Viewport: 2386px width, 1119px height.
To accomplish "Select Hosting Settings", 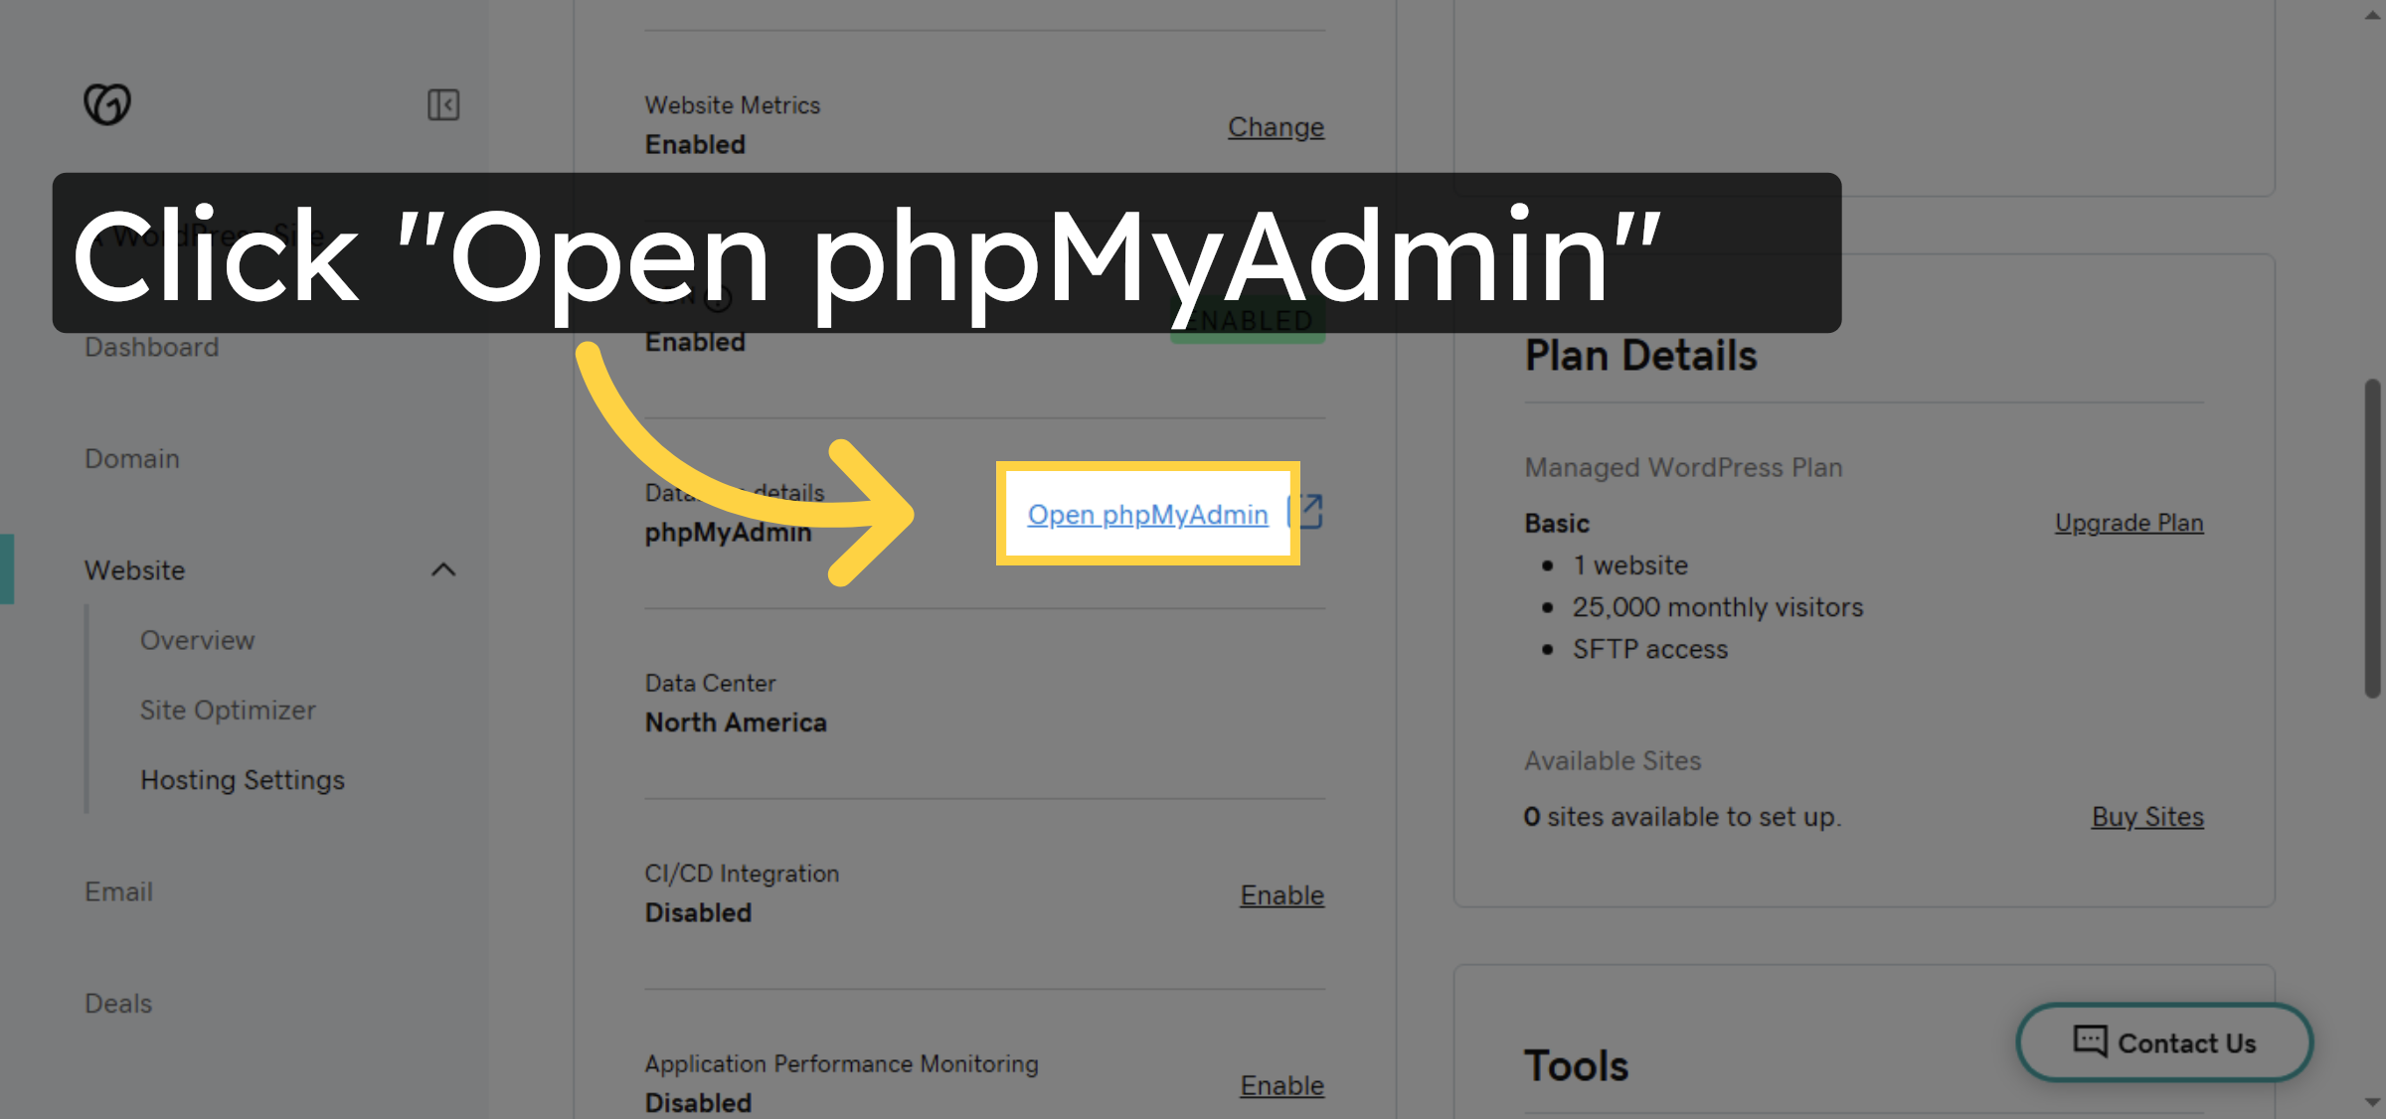I will coord(242,779).
